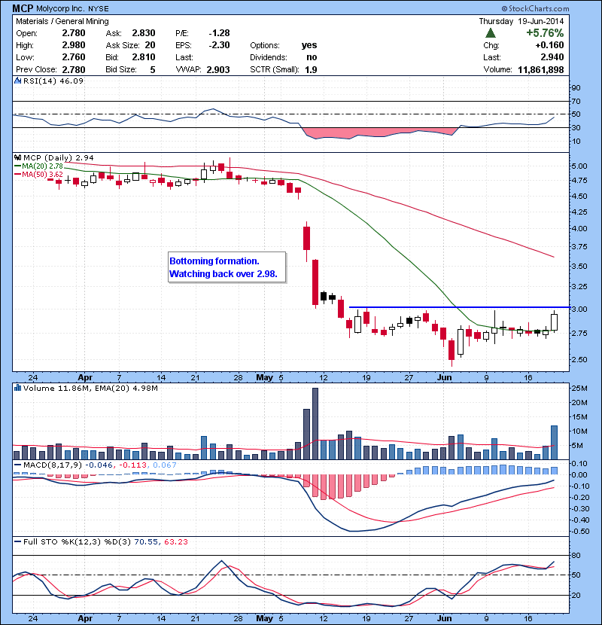Click the High value 2.980
Viewport: 602px width, 625px height.
(74, 45)
